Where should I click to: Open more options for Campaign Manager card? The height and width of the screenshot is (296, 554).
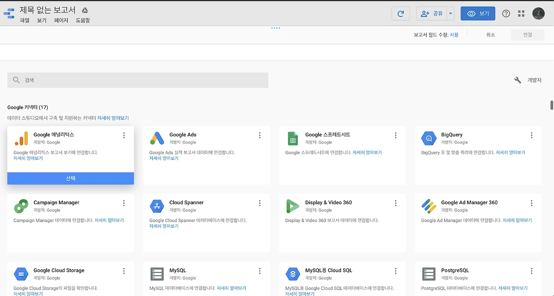pos(124,203)
